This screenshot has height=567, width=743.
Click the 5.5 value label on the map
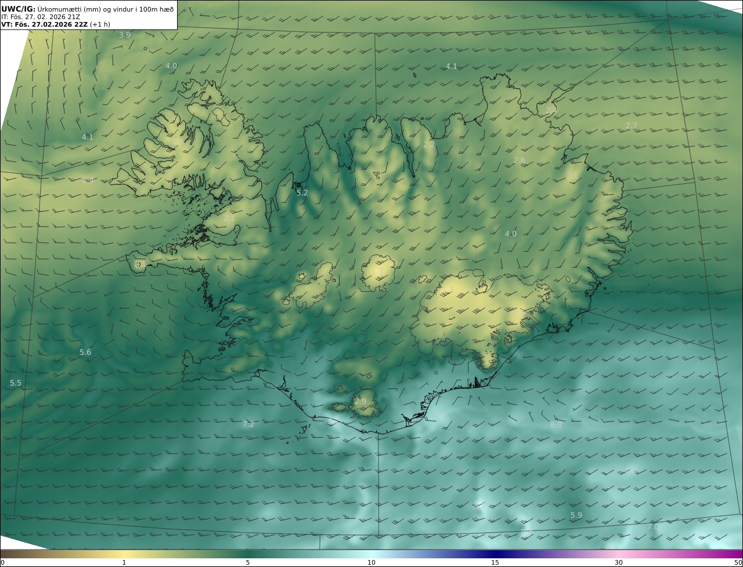click(x=16, y=383)
